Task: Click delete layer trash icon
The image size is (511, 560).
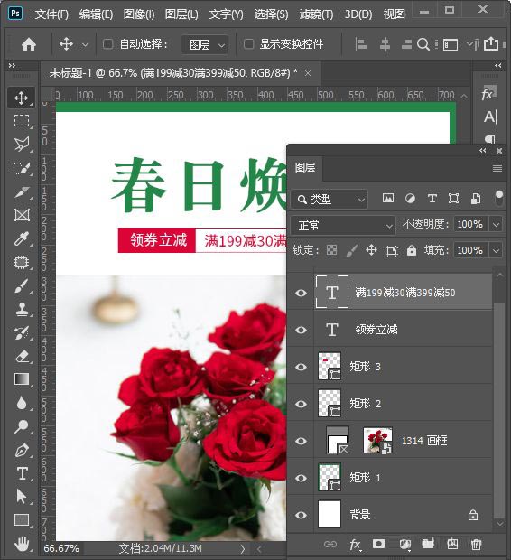Action: [476, 545]
